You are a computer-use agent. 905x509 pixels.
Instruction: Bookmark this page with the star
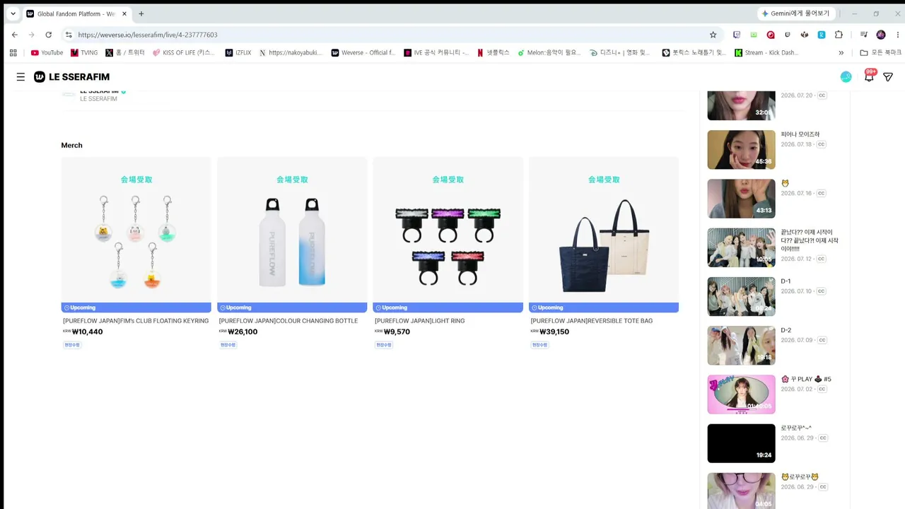click(713, 35)
